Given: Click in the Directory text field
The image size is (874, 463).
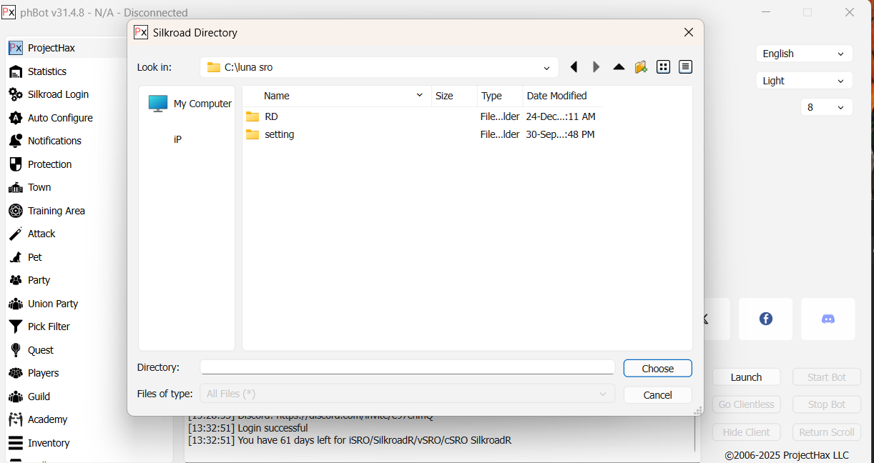Looking at the screenshot, I should click(406, 367).
